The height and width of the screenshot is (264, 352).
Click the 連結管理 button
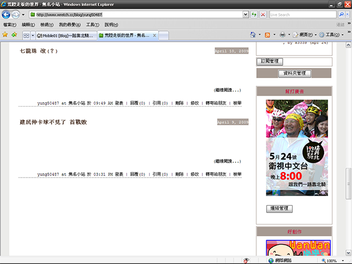click(x=279, y=208)
